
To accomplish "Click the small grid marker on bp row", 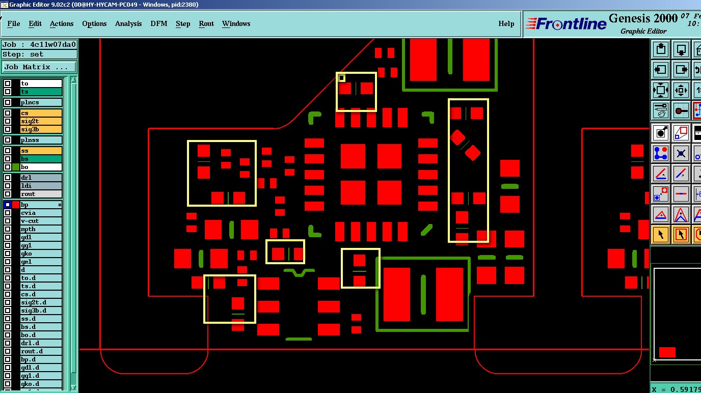I will [x=60, y=205].
